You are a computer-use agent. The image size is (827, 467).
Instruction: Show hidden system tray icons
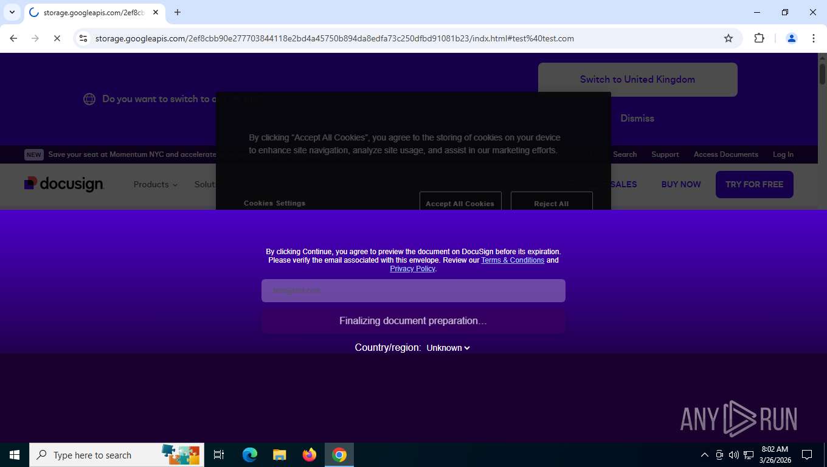click(x=705, y=455)
